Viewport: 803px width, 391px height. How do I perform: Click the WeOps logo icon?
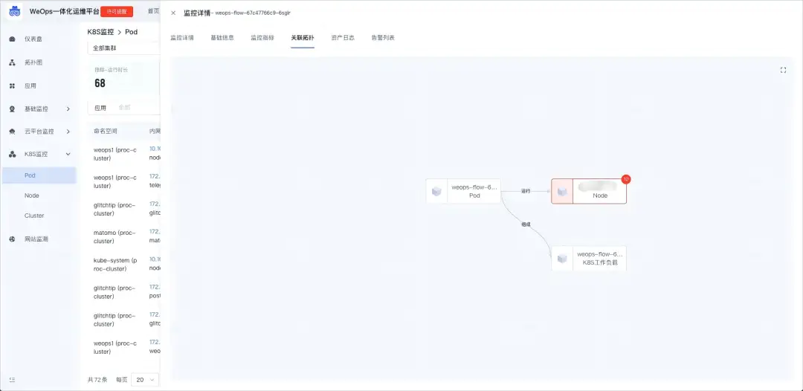coord(14,11)
